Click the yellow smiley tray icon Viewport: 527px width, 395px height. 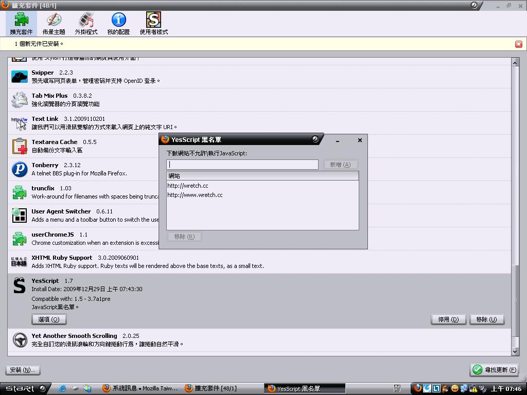[454, 388]
